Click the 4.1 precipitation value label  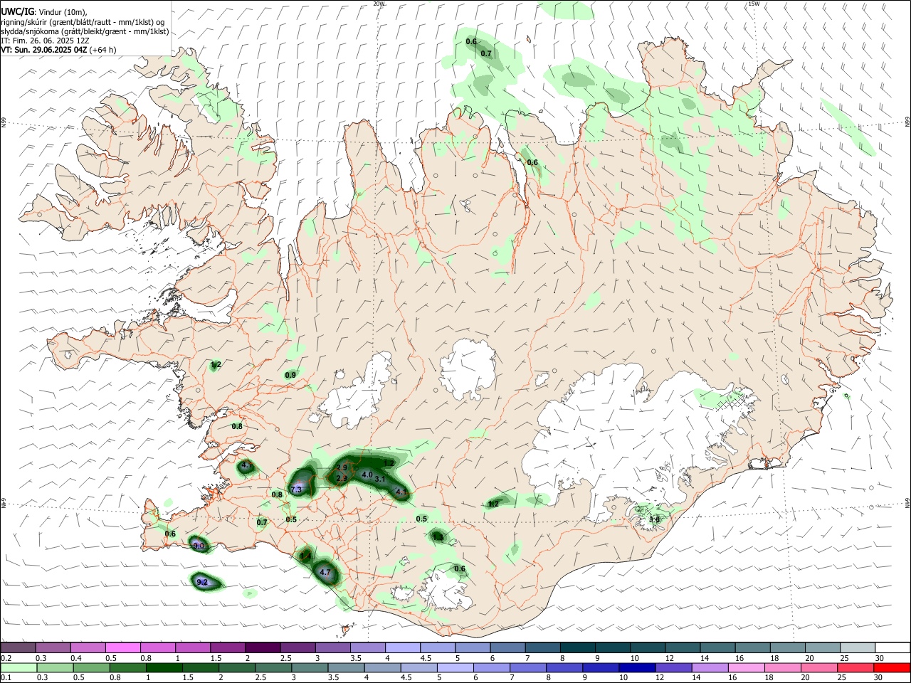tap(401, 492)
